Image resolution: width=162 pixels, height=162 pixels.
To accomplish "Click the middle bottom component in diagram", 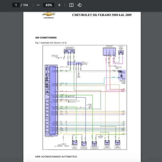I will click(x=94, y=143).
